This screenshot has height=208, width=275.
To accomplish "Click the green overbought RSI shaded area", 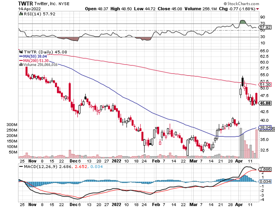I will 243,22.
